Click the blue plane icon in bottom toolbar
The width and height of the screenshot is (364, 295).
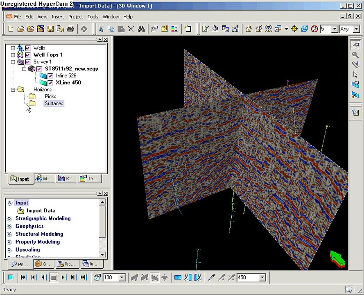pyautogui.click(x=178, y=277)
